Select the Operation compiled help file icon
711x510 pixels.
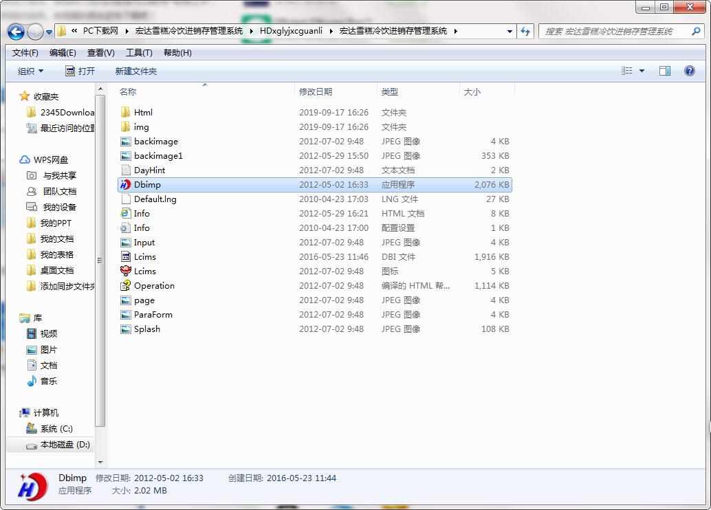pos(126,286)
